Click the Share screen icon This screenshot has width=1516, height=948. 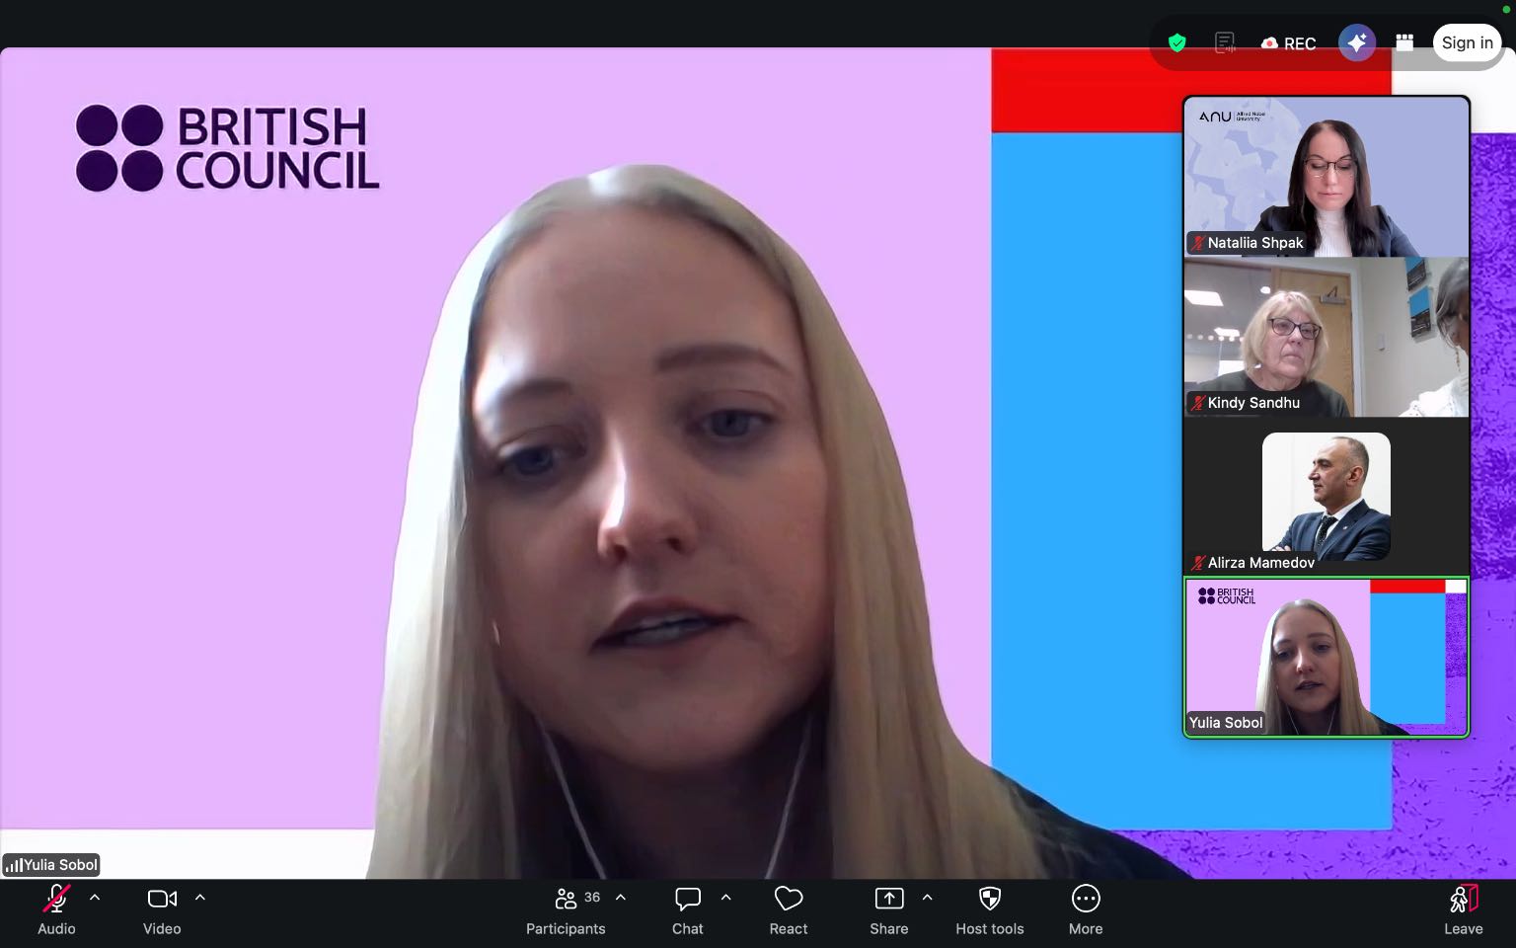(x=888, y=908)
